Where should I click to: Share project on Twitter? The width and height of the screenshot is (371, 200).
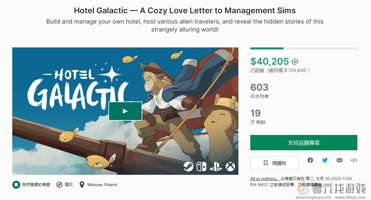(325, 160)
